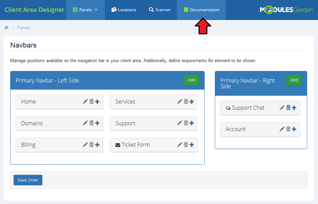Delete the Billing navbar item

[92, 145]
